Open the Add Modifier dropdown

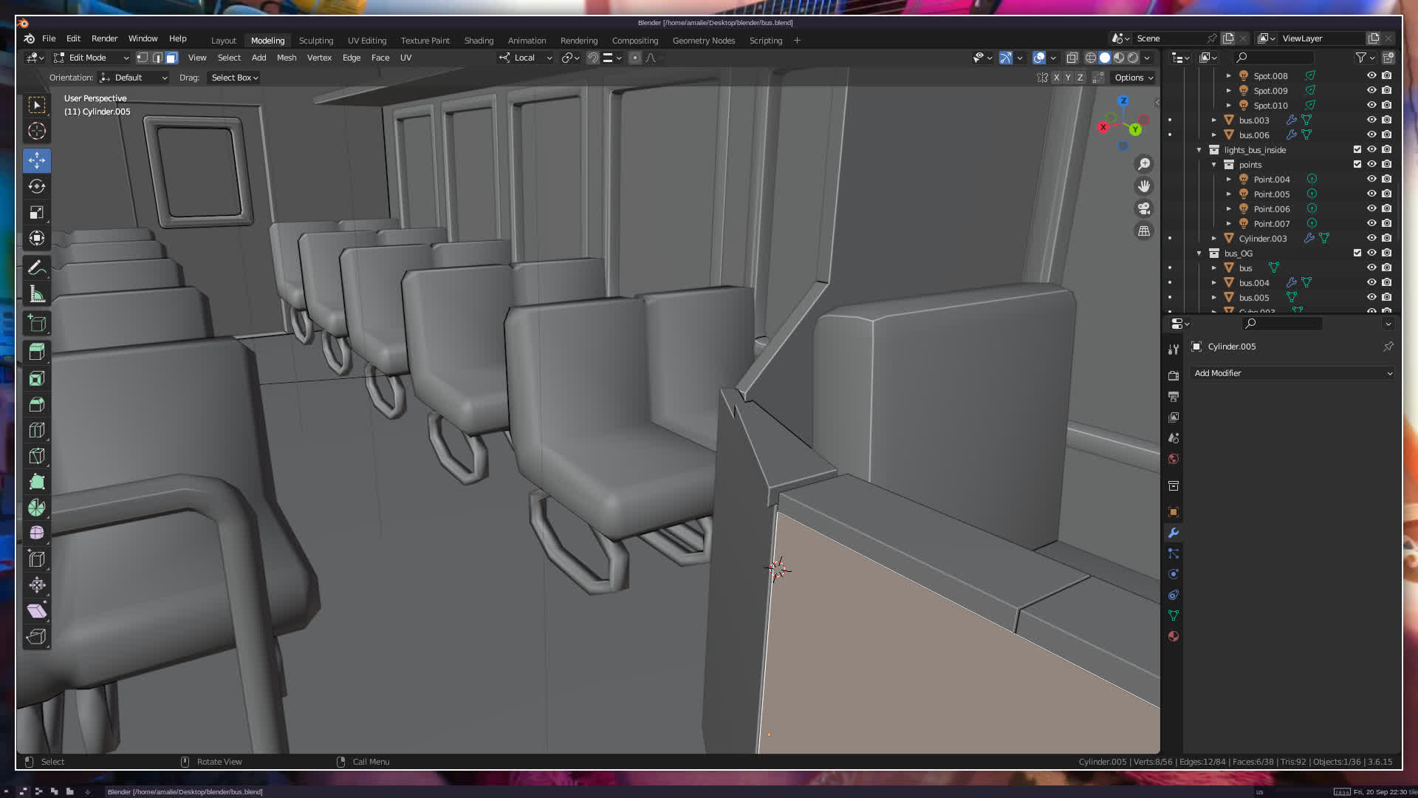tap(1292, 373)
